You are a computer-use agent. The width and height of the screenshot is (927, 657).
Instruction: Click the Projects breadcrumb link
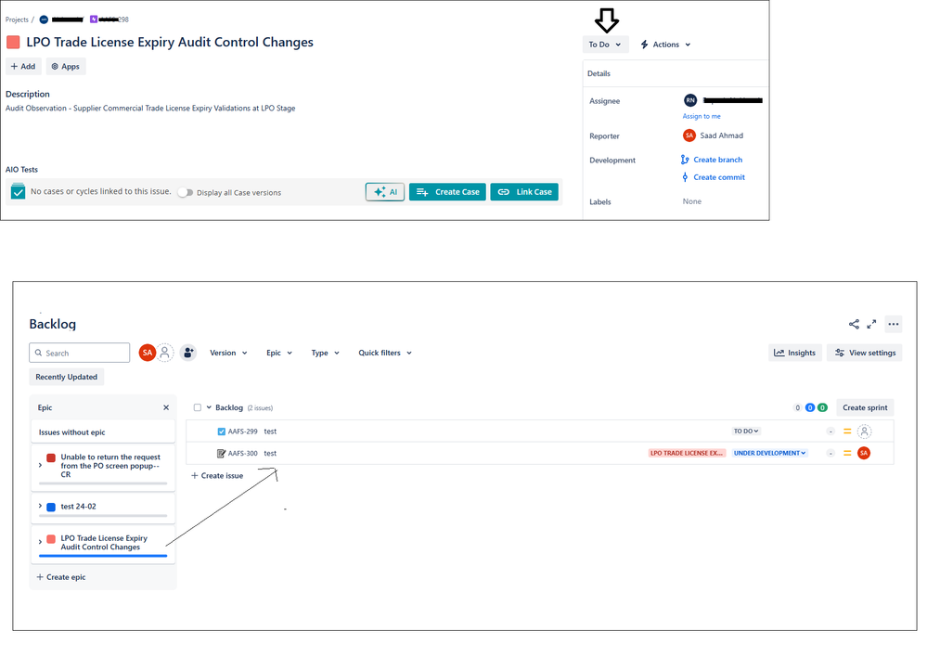[x=17, y=19]
